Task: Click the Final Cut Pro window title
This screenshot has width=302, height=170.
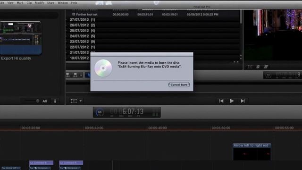Action: [201, 7]
